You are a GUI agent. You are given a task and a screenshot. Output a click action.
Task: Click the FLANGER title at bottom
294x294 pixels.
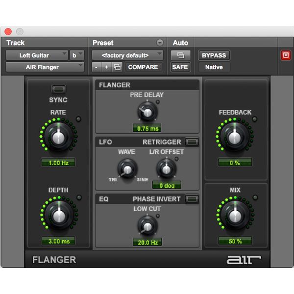(x=54, y=260)
